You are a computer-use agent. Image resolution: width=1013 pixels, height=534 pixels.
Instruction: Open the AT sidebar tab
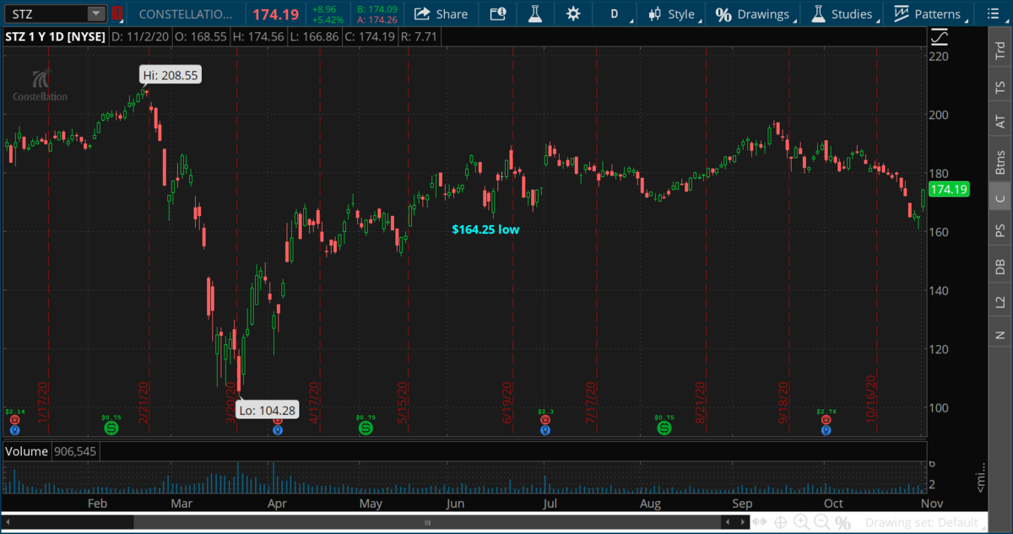(x=1000, y=122)
